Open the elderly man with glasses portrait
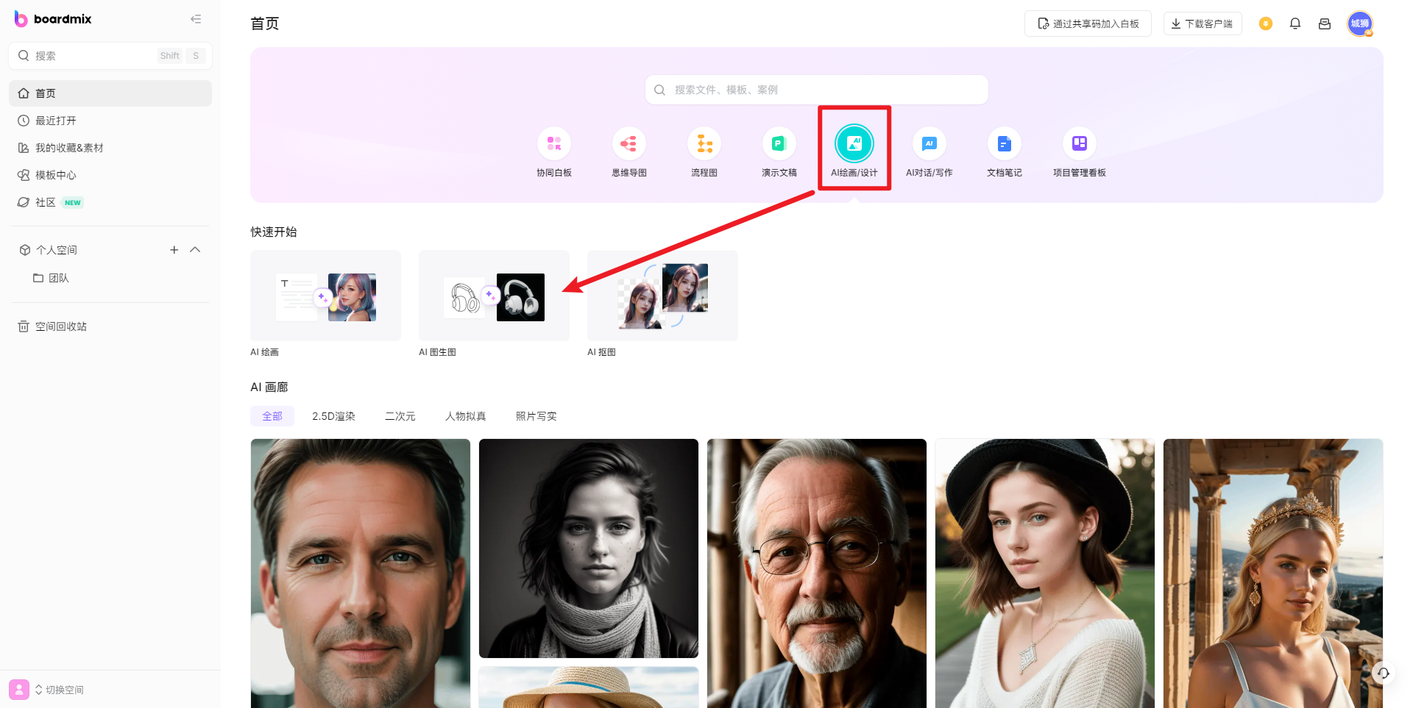 tap(817, 573)
